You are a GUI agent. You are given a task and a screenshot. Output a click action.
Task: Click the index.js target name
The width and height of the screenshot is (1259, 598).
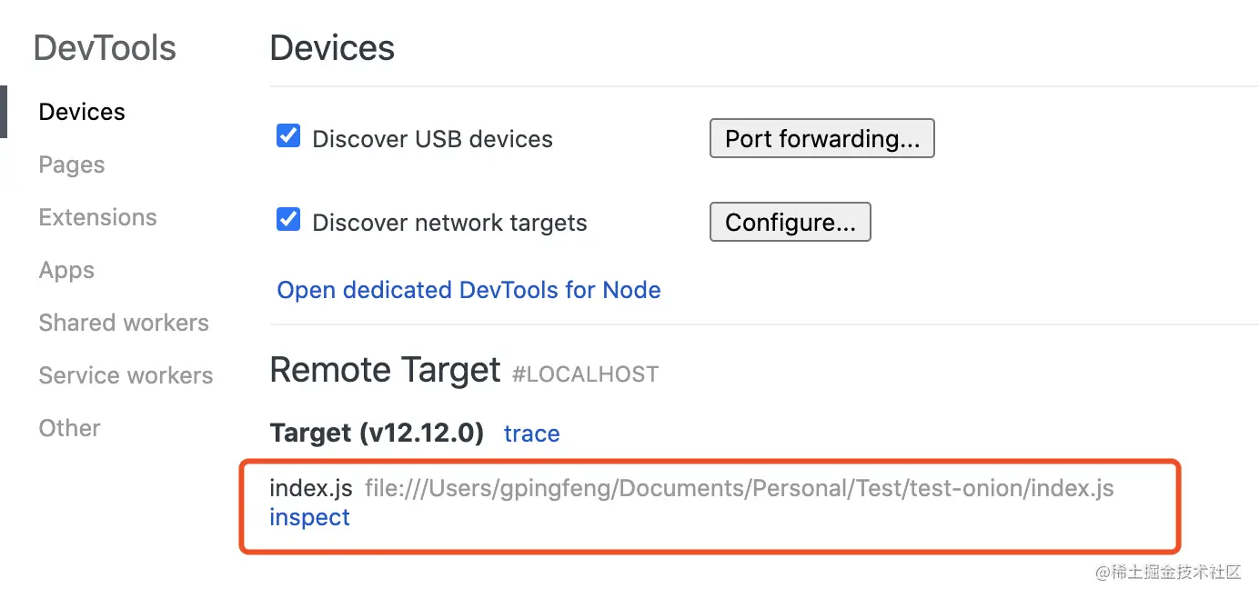tap(310, 488)
